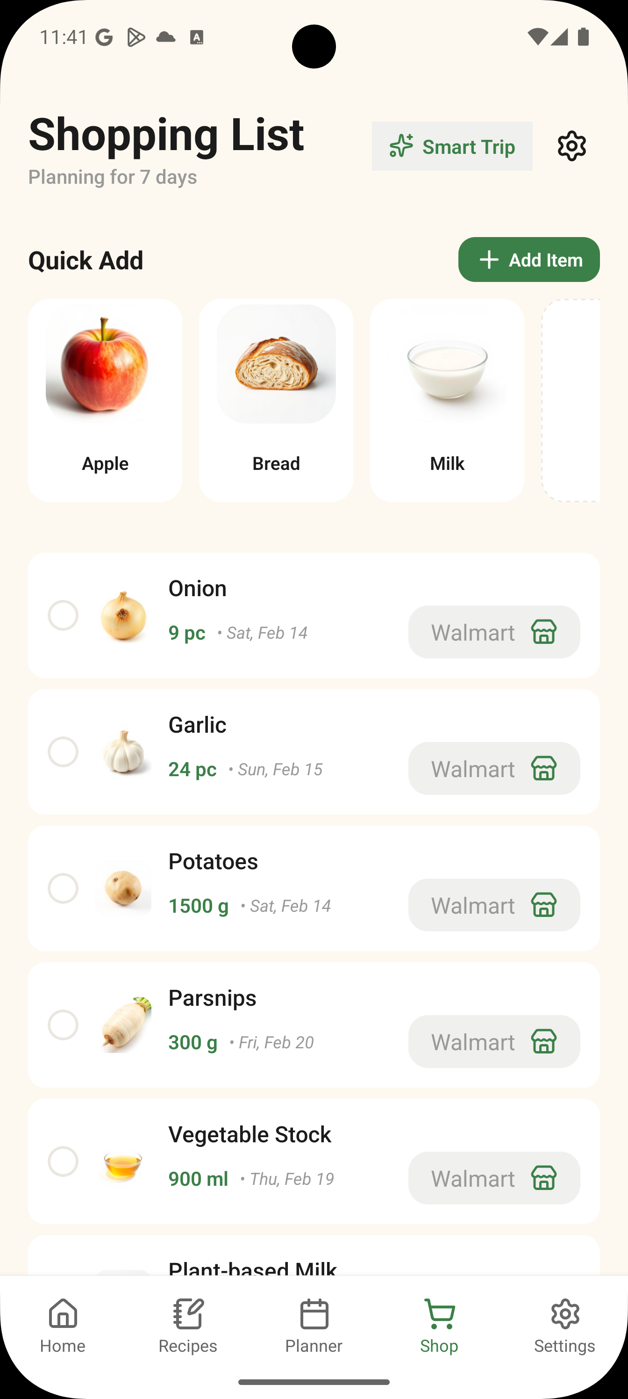Screen dimensions: 628x1399
Task: Go to the Home tab
Action: point(63,1325)
